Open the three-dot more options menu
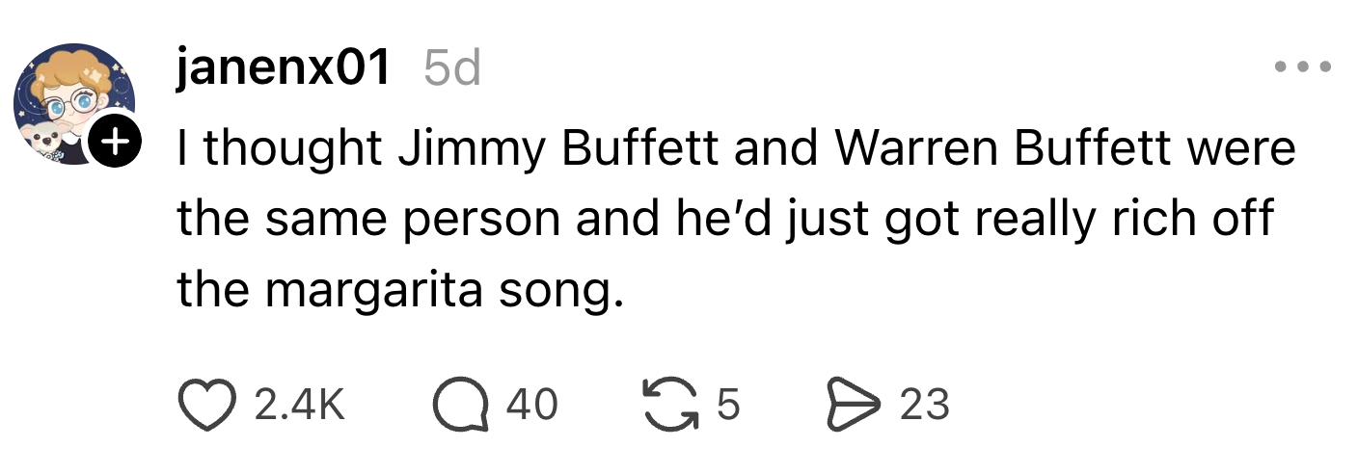Viewport: 1358px width, 474px height. 1302,67
